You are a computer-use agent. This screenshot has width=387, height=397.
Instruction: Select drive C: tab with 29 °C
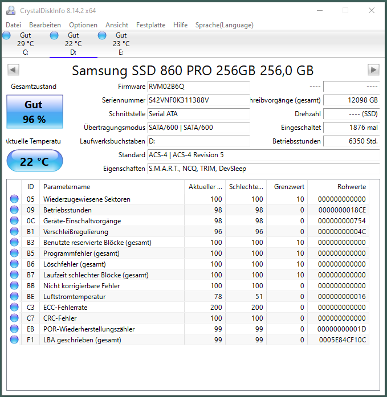click(25, 44)
